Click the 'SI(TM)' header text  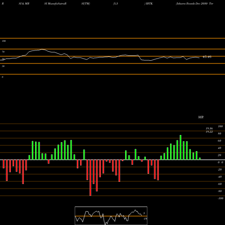tap(85, 4)
